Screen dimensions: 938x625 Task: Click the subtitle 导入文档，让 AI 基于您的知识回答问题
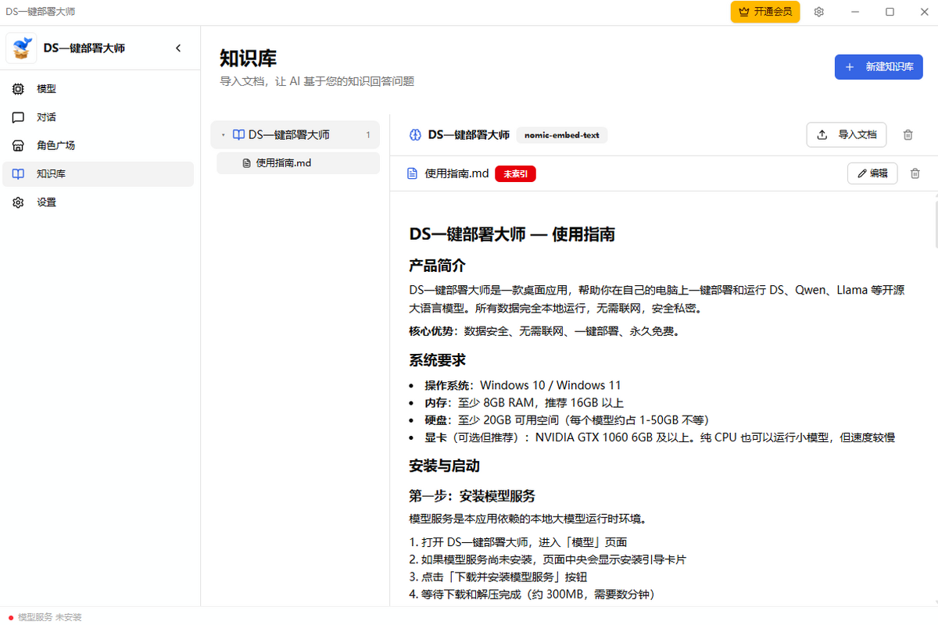(317, 80)
